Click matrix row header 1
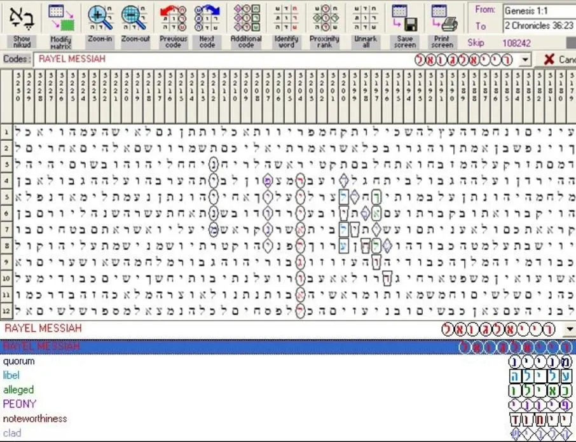This screenshot has width=576, height=442. pyautogui.click(x=6, y=132)
